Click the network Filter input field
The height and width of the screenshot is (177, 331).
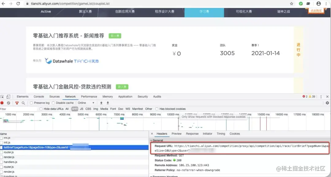tap(19, 109)
